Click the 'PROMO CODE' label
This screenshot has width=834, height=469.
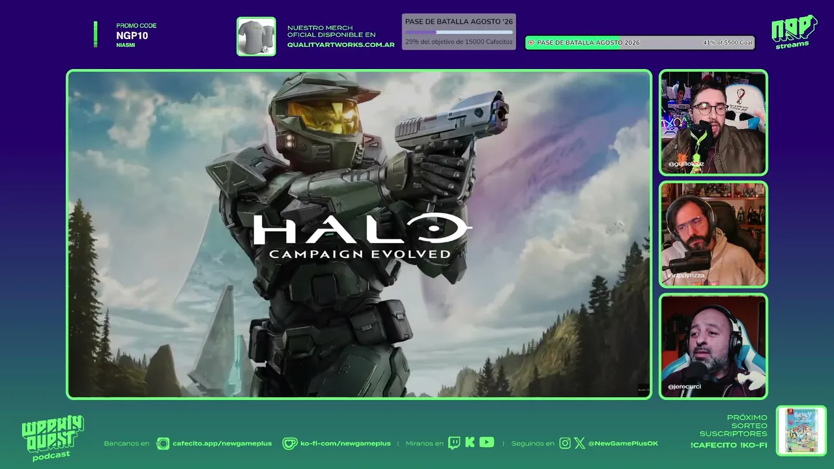click(136, 26)
